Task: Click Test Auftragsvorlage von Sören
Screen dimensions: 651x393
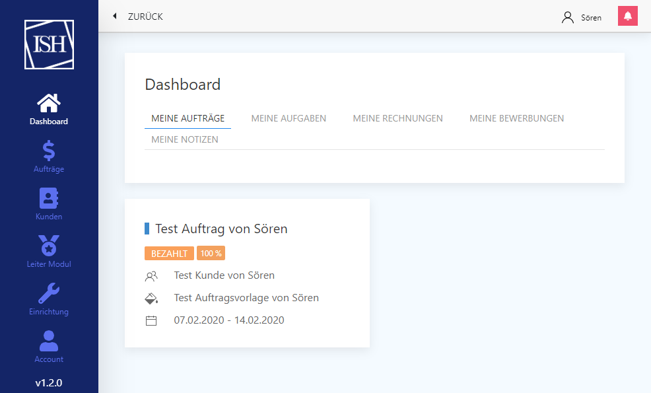Action: (246, 298)
